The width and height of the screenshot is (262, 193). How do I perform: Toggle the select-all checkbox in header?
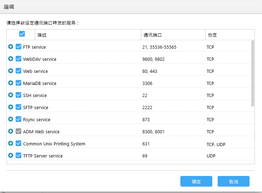(22, 34)
